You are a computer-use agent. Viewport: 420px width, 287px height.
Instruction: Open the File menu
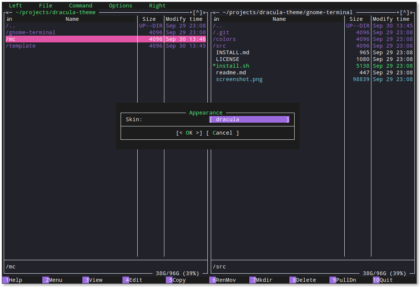click(45, 5)
